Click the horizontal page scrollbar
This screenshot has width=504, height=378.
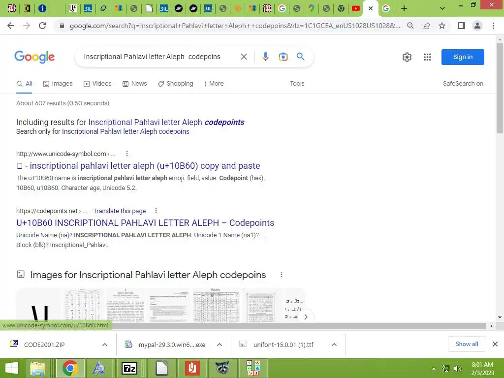[299, 326]
